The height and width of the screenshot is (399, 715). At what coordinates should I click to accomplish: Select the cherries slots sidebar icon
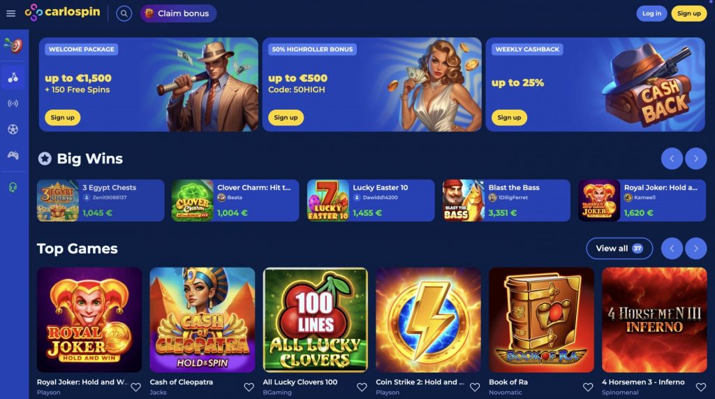[13, 78]
